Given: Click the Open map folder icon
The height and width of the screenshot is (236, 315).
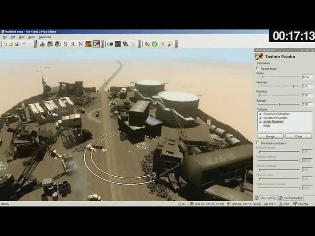Looking at the screenshot, I should point(11,44).
